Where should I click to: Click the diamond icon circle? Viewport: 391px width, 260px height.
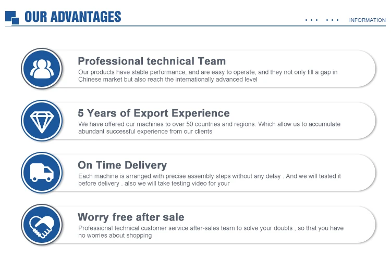pyautogui.click(x=42, y=121)
